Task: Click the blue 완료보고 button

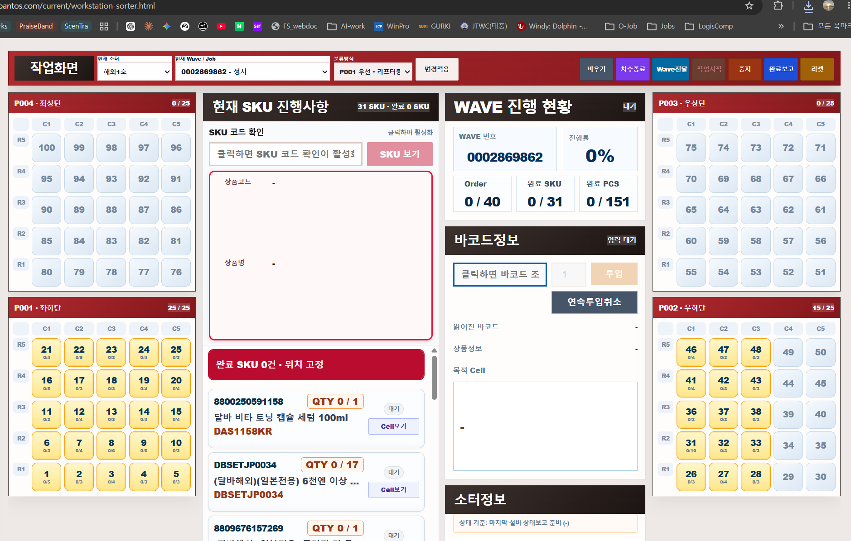Action: tap(781, 69)
